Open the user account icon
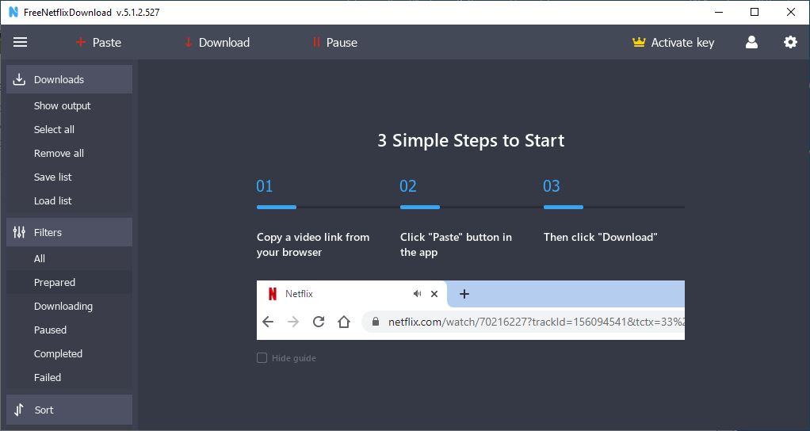The image size is (810, 431). click(751, 42)
